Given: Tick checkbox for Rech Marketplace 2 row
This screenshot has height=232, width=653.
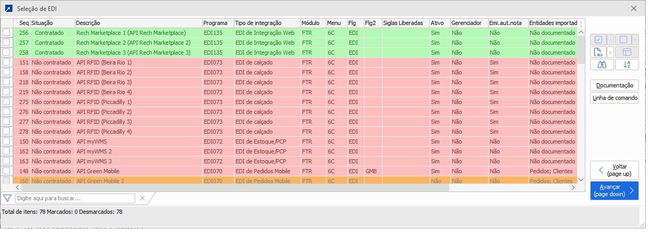Looking at the screenshot, I should [x=6, y=43].
